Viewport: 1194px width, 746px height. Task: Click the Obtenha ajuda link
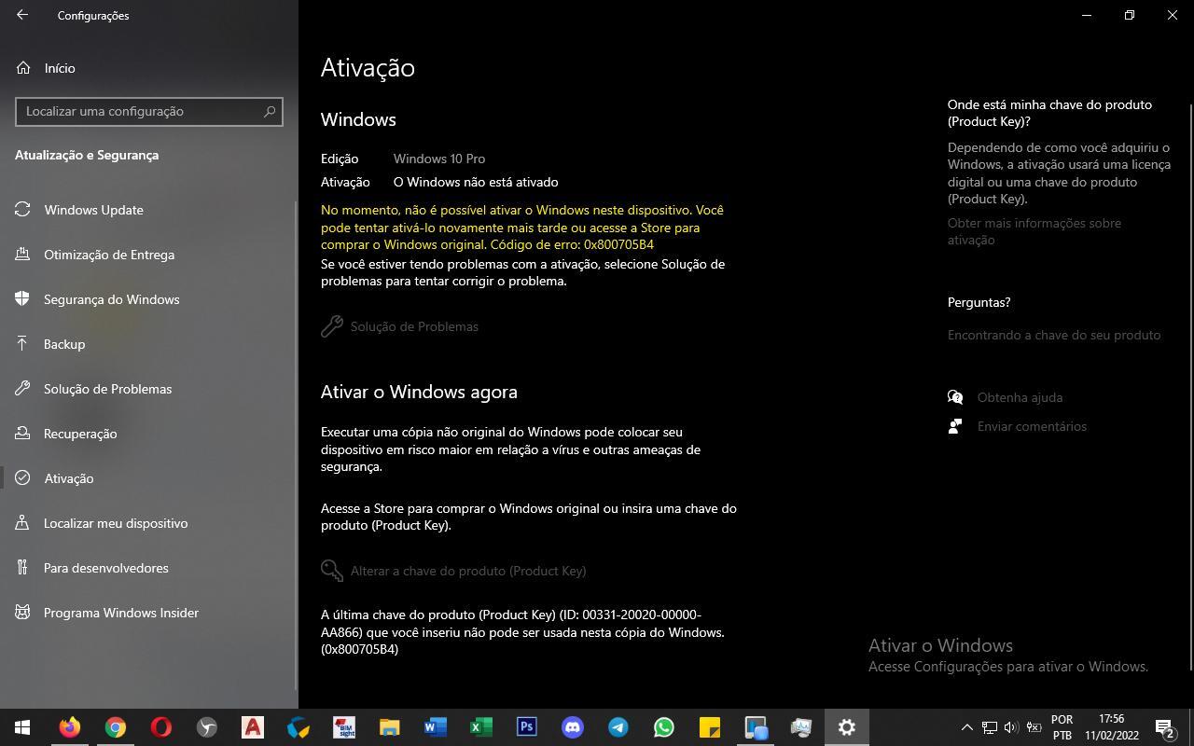pyautogui.click(x=1020, y=397)
